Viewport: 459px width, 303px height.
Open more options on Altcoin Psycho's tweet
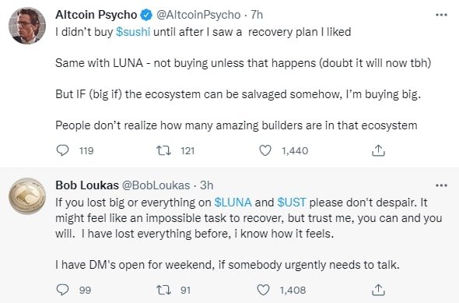point(441,15)
